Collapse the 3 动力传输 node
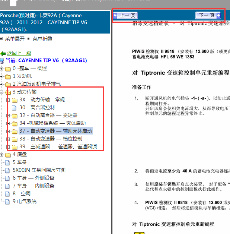 [1, 92]
